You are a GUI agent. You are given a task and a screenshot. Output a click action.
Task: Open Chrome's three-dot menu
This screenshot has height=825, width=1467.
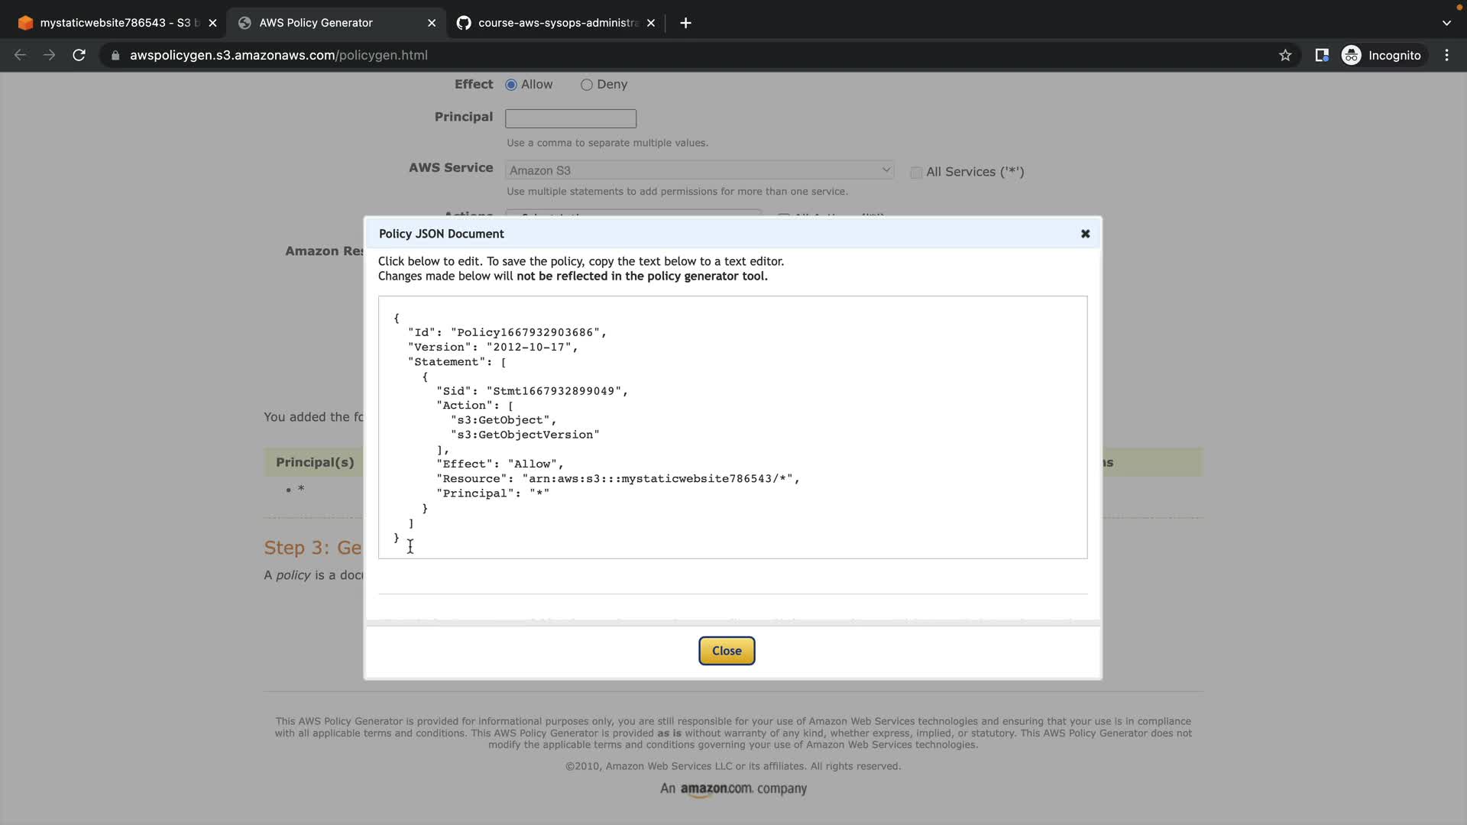click(1446, 55)
